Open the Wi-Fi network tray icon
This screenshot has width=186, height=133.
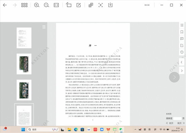click(161, 129)
